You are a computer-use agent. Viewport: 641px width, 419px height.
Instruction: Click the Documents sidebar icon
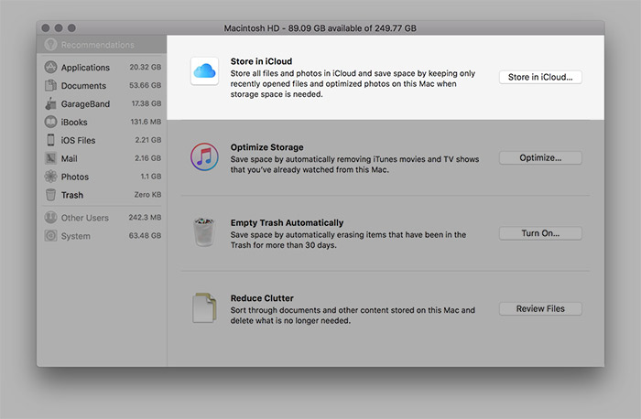tap(50, 85)
